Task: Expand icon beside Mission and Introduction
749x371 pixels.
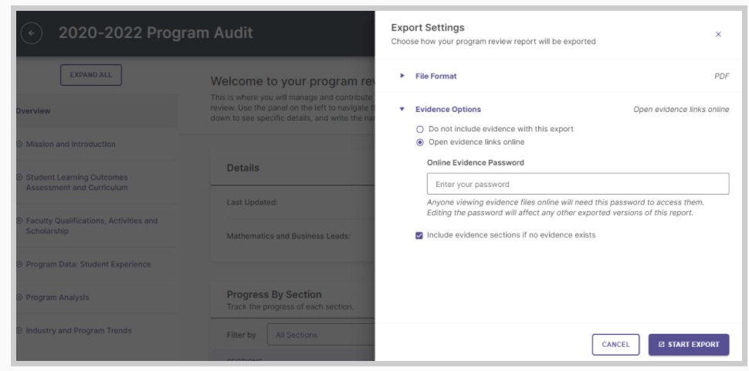Action: click(x=19, y=144)
